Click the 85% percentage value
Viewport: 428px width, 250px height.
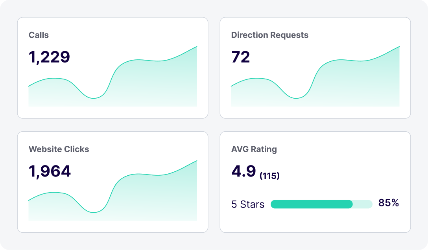(388, 203)
